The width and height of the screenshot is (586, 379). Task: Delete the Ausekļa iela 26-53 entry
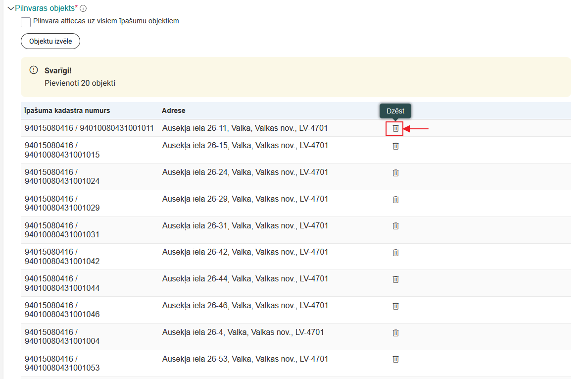(395, 359)
